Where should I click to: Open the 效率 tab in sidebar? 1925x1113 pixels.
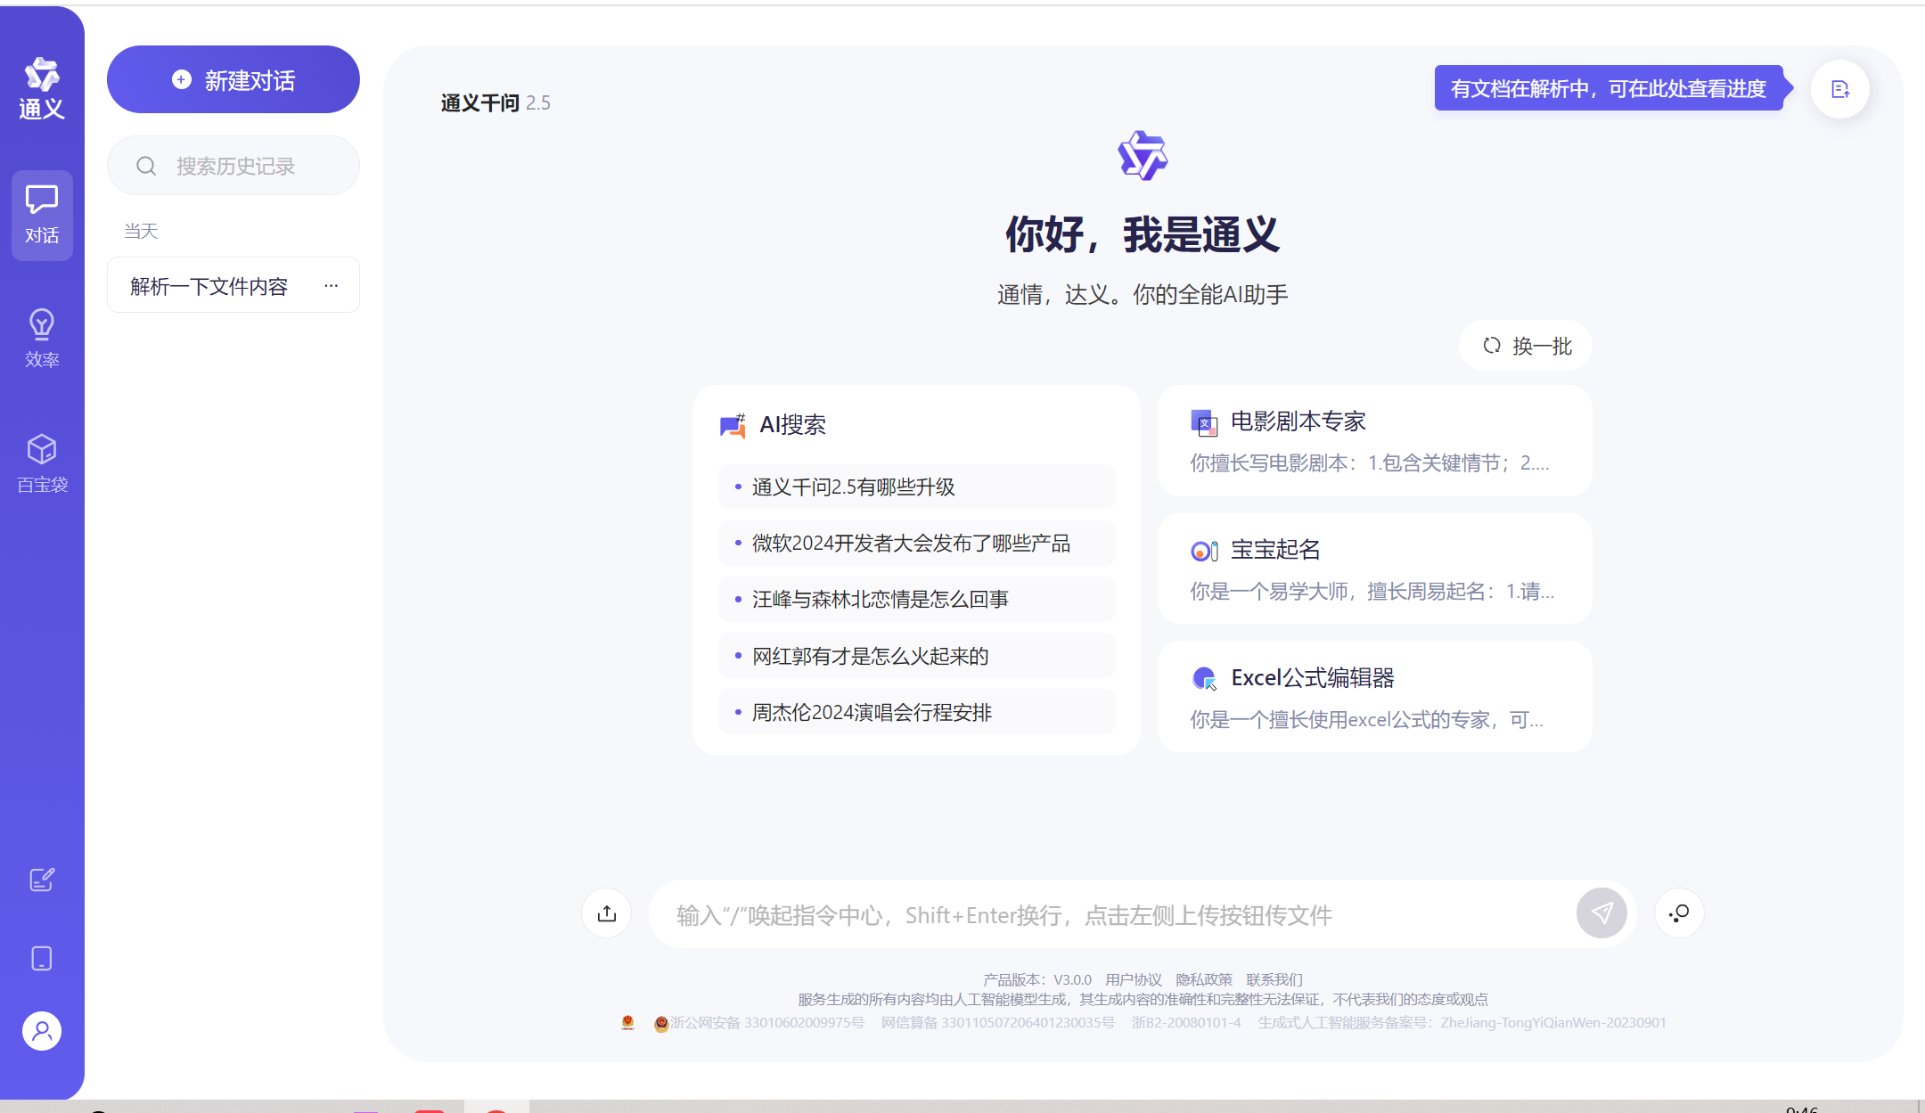click(42, 339)
